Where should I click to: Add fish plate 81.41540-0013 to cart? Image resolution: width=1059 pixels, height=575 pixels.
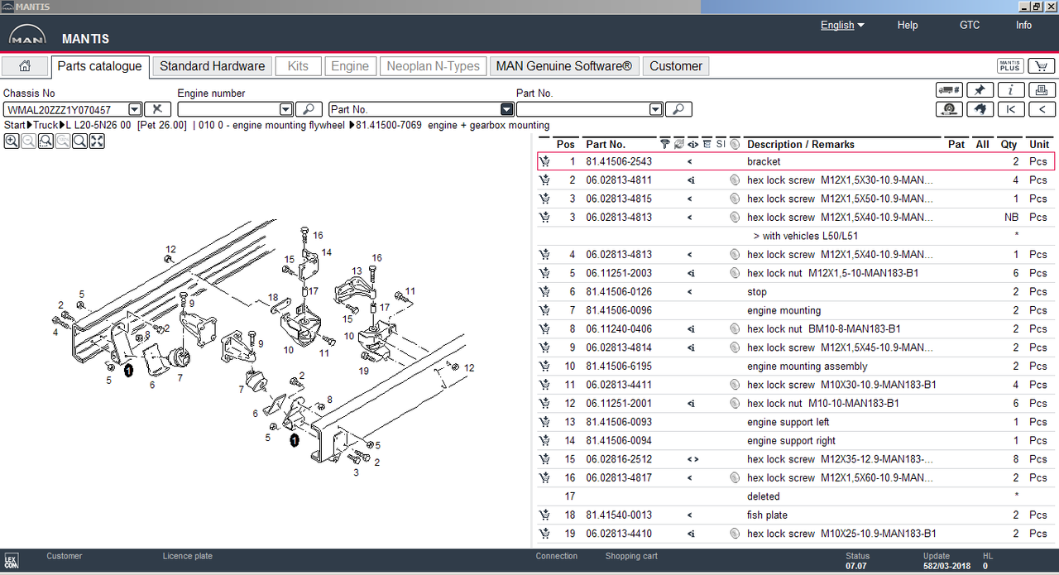coord(544,515)
